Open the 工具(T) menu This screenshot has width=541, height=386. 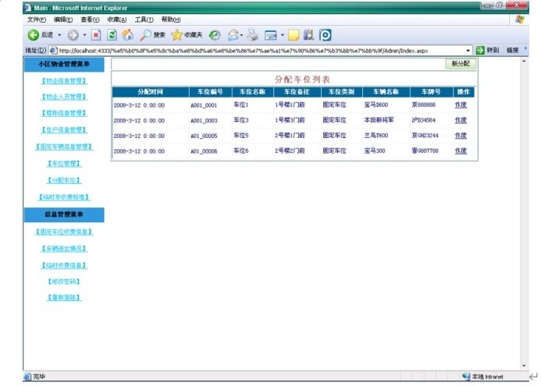click(x=144, y=19)
